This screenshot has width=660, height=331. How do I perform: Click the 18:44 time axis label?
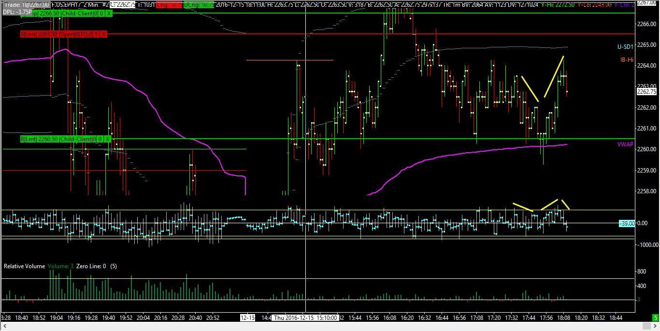(616, 318)
